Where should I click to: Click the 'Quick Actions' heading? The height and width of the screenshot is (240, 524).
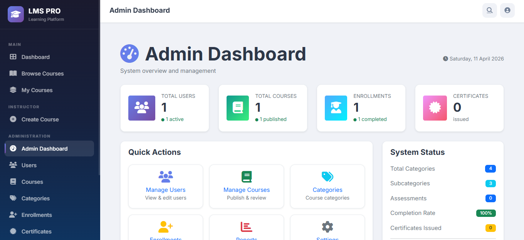point(155,152)
